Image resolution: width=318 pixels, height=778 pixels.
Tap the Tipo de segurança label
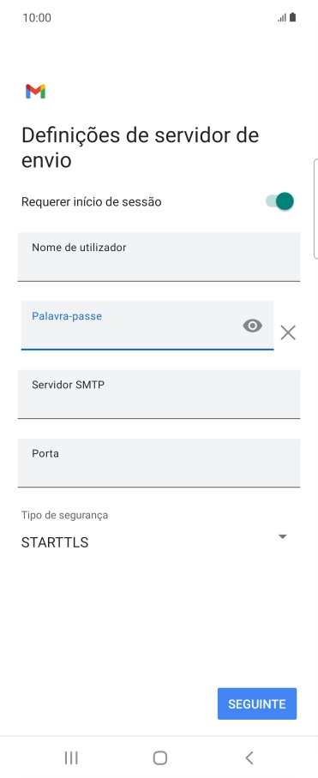click(64, 515)
